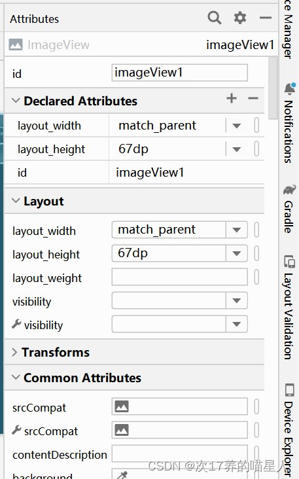Click the layout_weight input field
This screenshot has height=479, width=299.
pyautogui.click(x=179, y=277)
